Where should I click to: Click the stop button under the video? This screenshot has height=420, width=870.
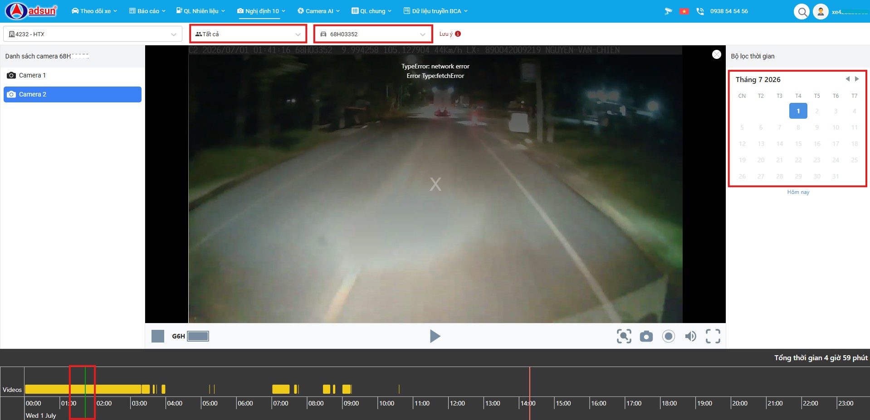pyautogui.click(x=158, y=336)
